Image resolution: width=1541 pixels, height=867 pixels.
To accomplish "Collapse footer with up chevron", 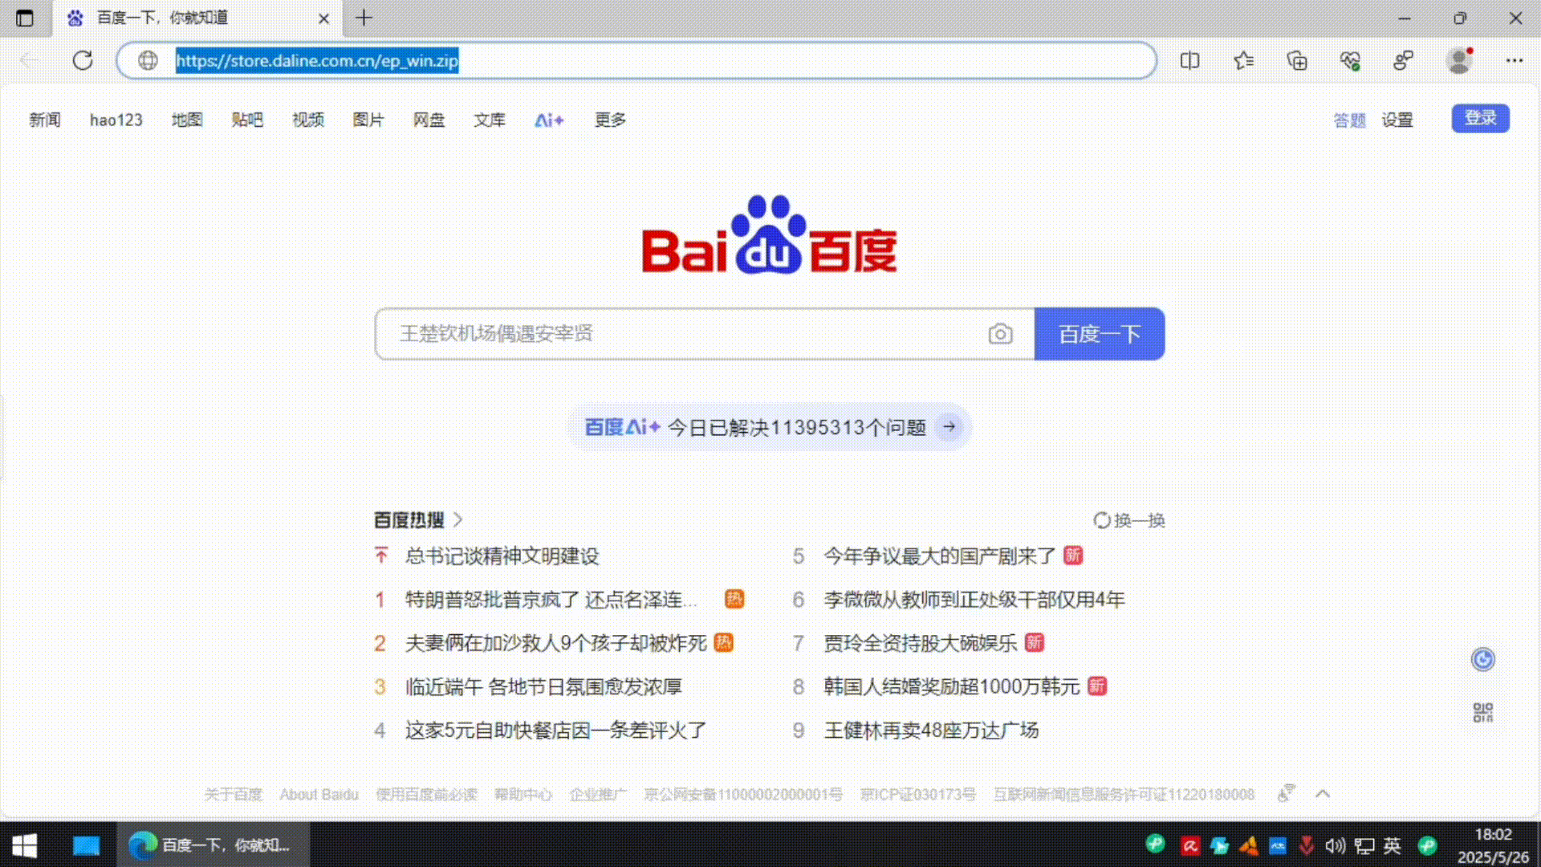I will click(x=1323, y=794).
